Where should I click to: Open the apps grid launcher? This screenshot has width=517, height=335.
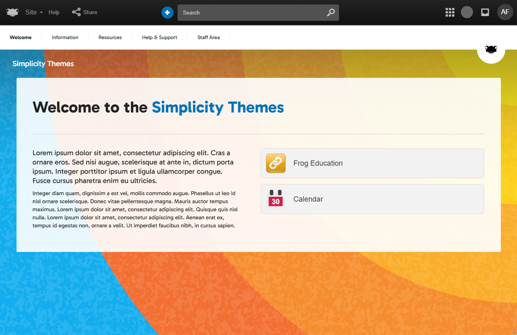[450, 12]
